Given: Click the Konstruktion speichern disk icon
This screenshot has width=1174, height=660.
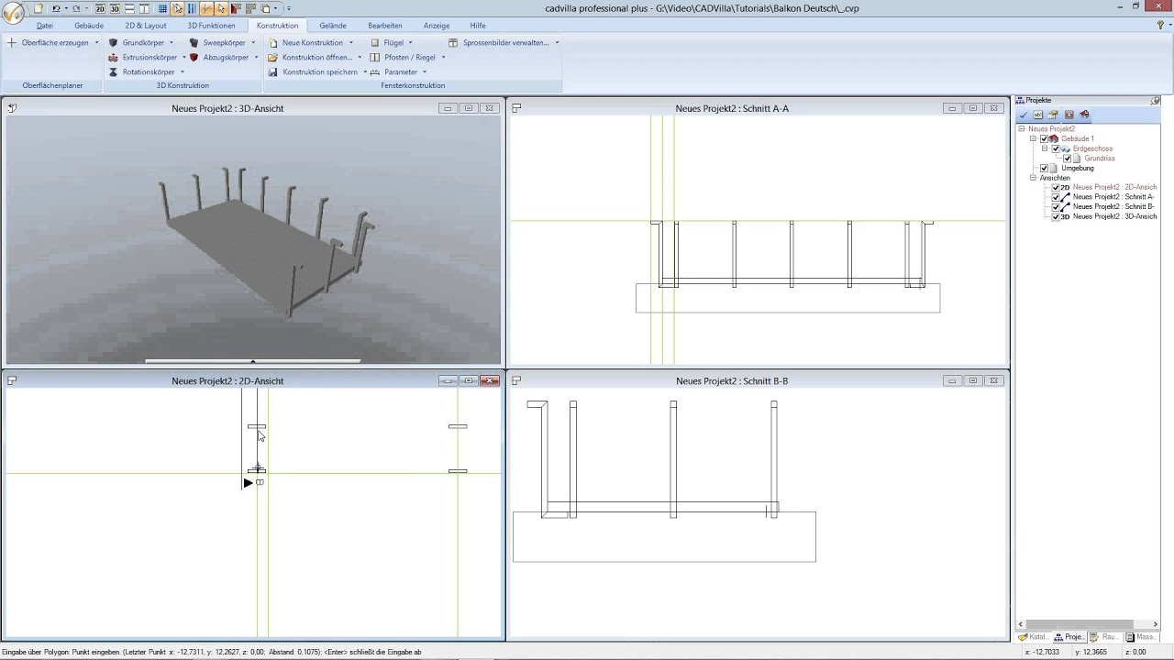Looking at the screenshot, I should tap(273, 72).
